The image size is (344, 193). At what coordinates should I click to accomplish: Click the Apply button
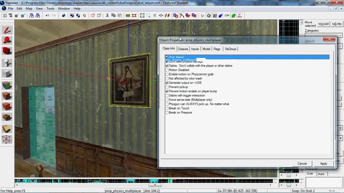[x=324, y=164]
